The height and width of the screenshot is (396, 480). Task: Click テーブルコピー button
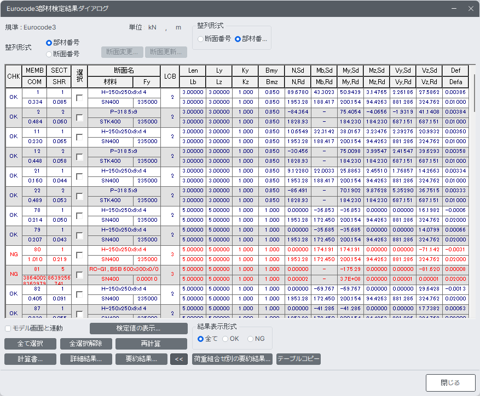[298, 359]
